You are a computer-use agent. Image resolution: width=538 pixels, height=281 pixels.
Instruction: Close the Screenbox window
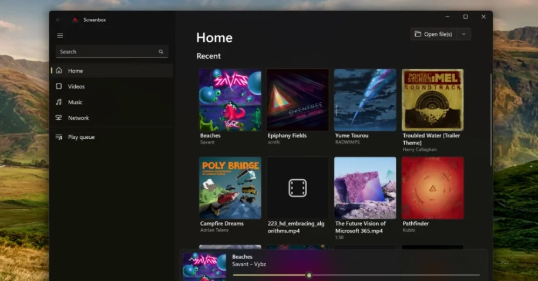click(x=483, y=17)
